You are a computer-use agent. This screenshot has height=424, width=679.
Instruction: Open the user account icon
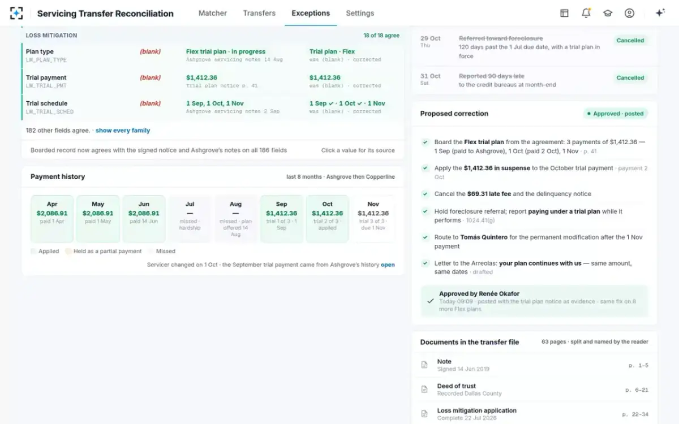(629, 13)
